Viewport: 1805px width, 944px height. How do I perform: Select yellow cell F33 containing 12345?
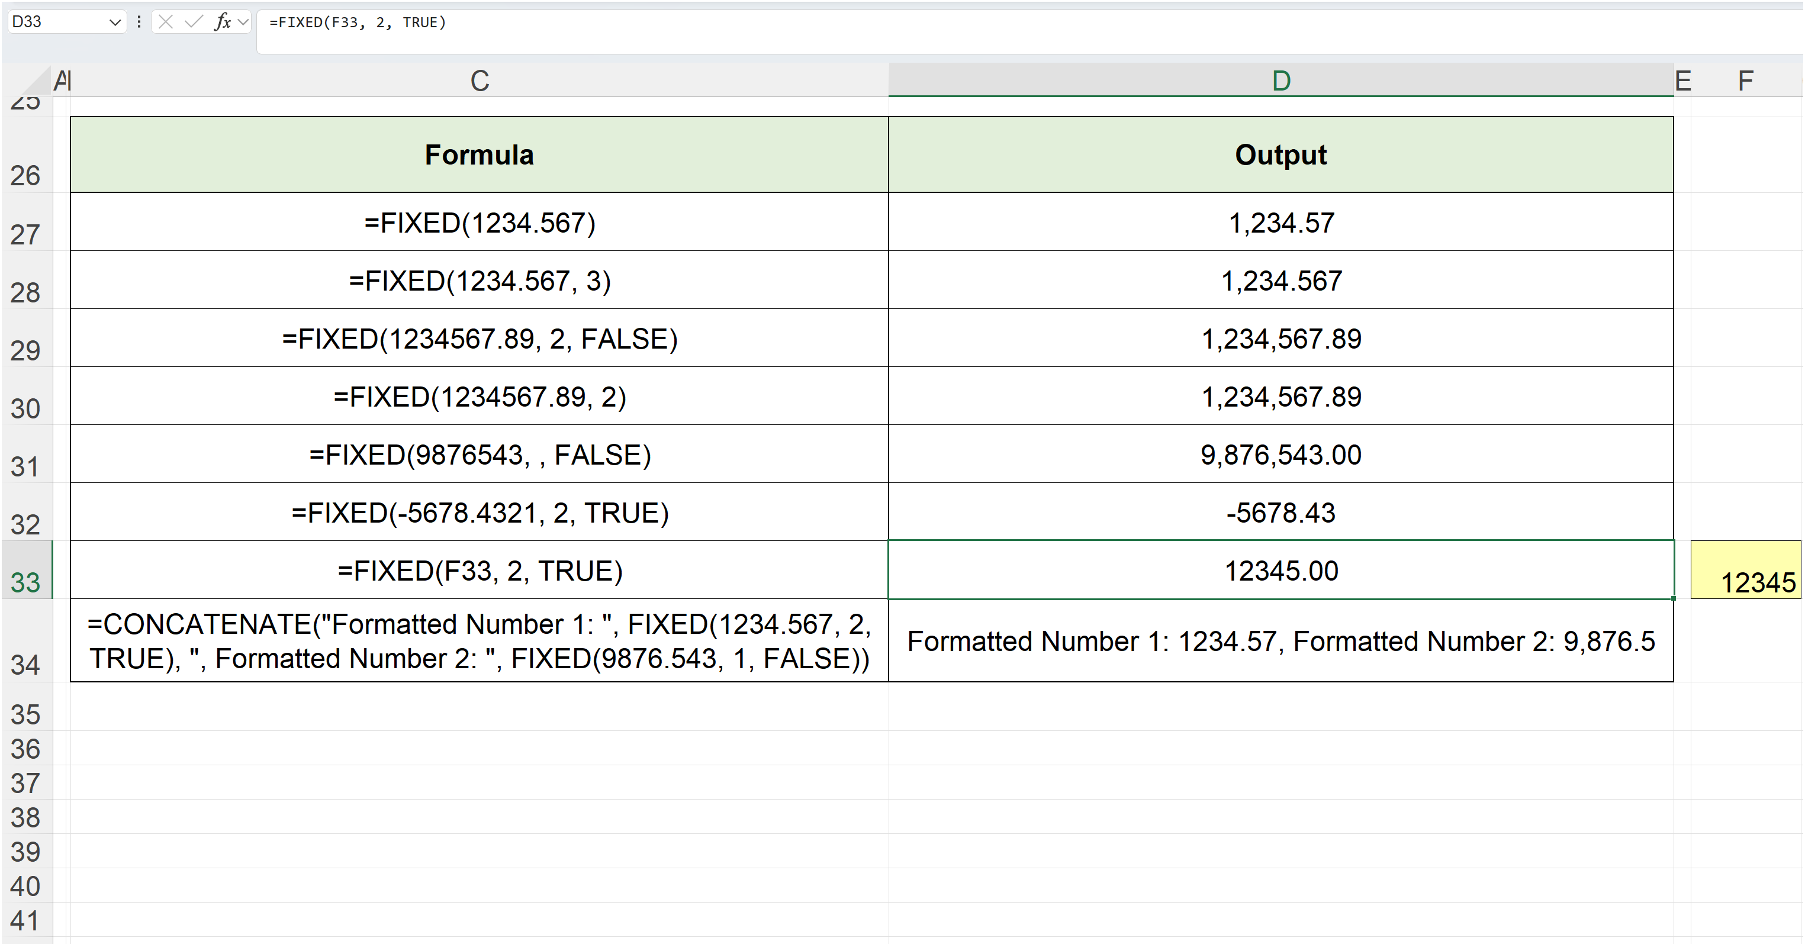tap(1745, 570)
